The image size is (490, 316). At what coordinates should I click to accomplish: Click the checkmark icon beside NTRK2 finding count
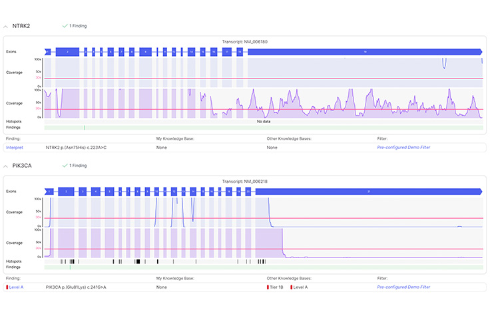(x=65, y=26)
